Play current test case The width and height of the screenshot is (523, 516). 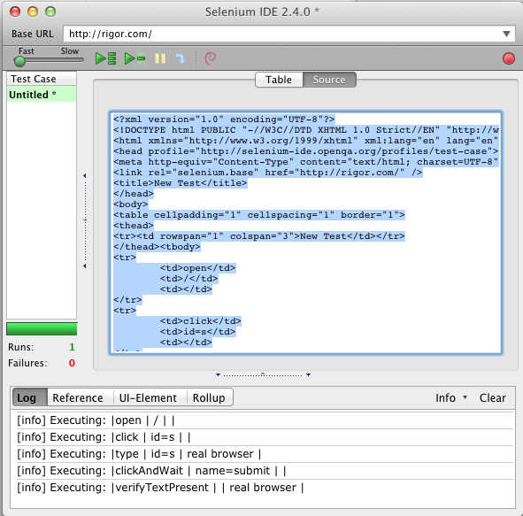[x=135, y=58]
